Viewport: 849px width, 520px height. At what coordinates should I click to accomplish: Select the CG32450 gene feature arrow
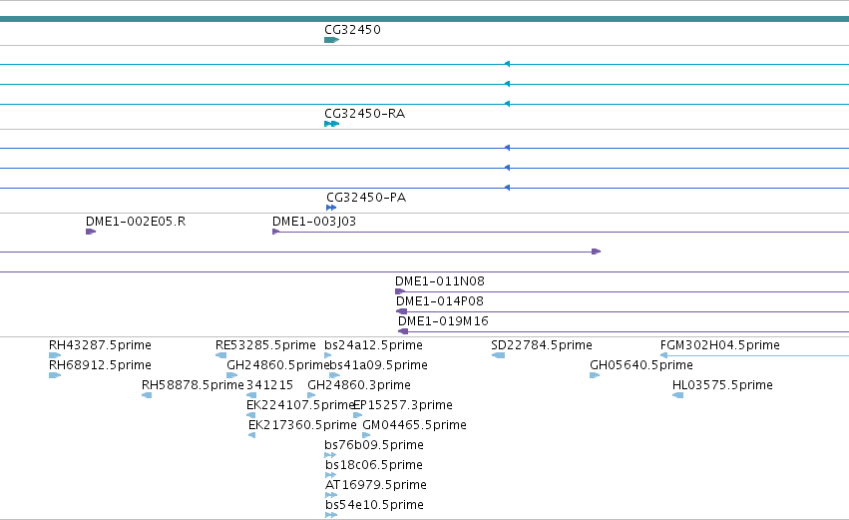[331, 40]
